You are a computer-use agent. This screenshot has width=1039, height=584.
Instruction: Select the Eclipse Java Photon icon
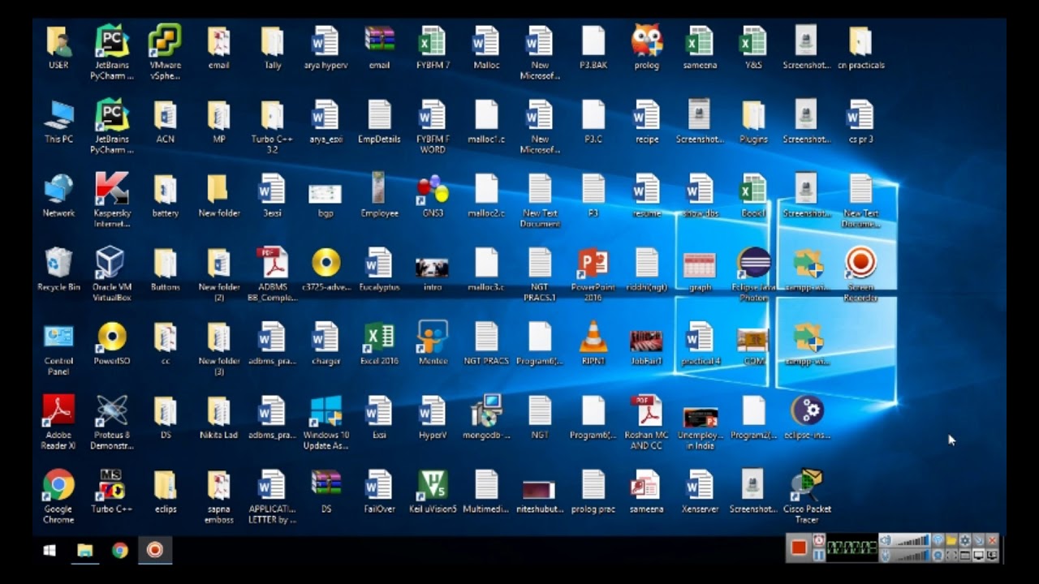coord(753,273)
